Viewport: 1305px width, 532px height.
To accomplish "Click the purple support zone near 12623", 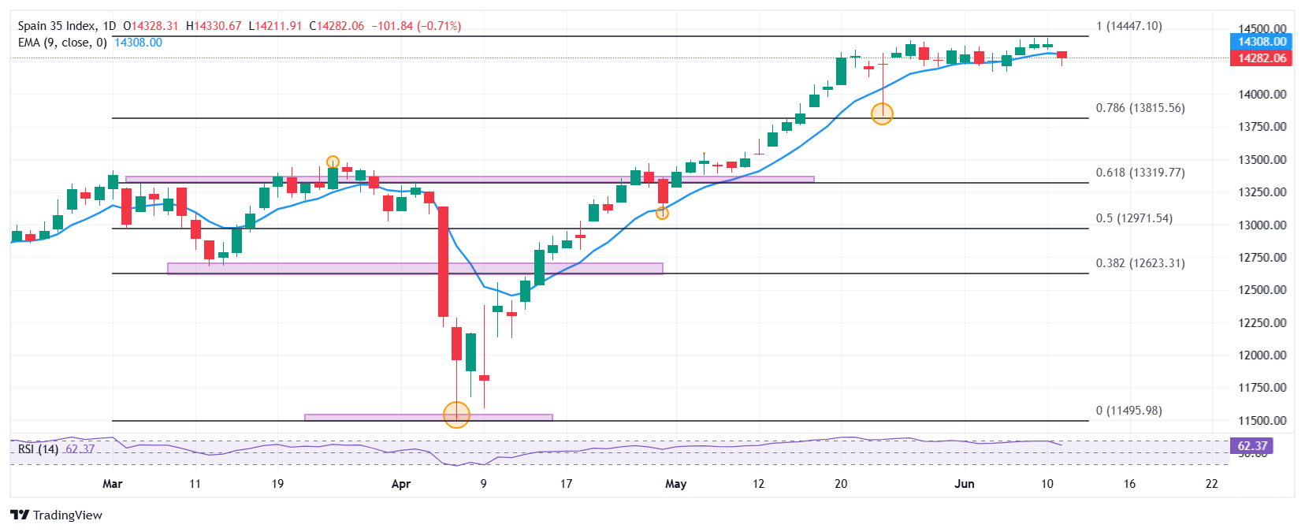I will click(x=415, y=269).
